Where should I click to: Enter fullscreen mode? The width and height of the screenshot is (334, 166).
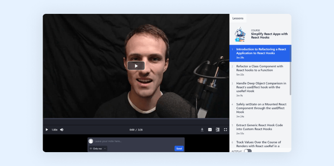225,130
